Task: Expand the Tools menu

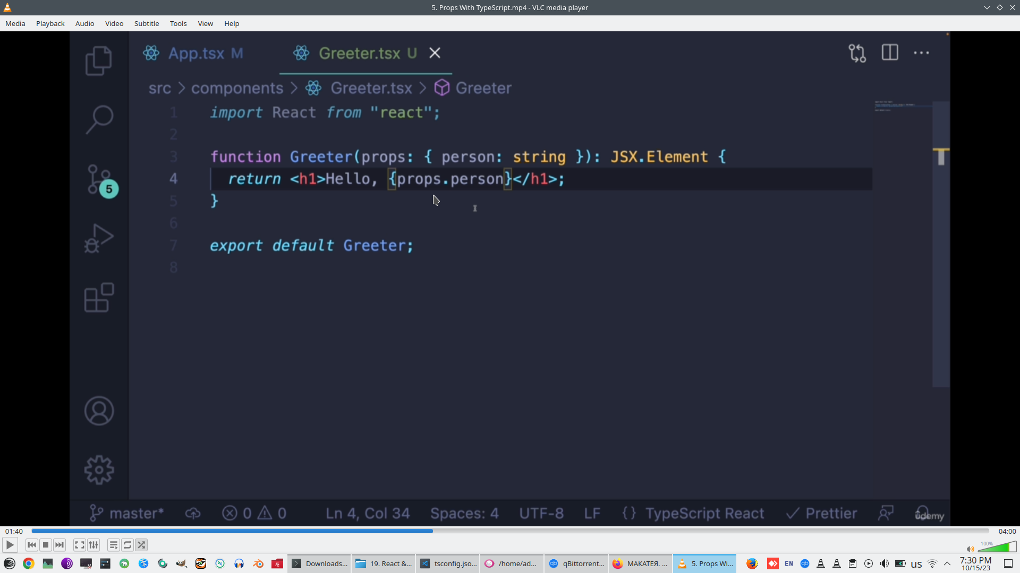Action: [178, 23]
